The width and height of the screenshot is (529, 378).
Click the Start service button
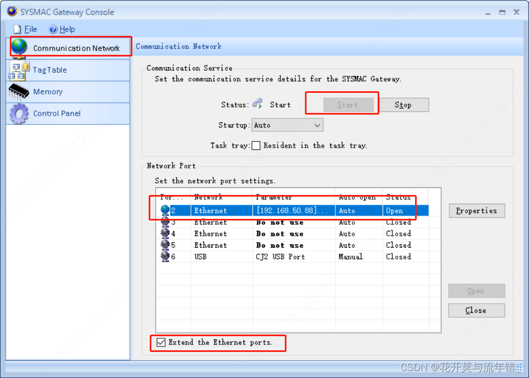click(x=348, y=105)
